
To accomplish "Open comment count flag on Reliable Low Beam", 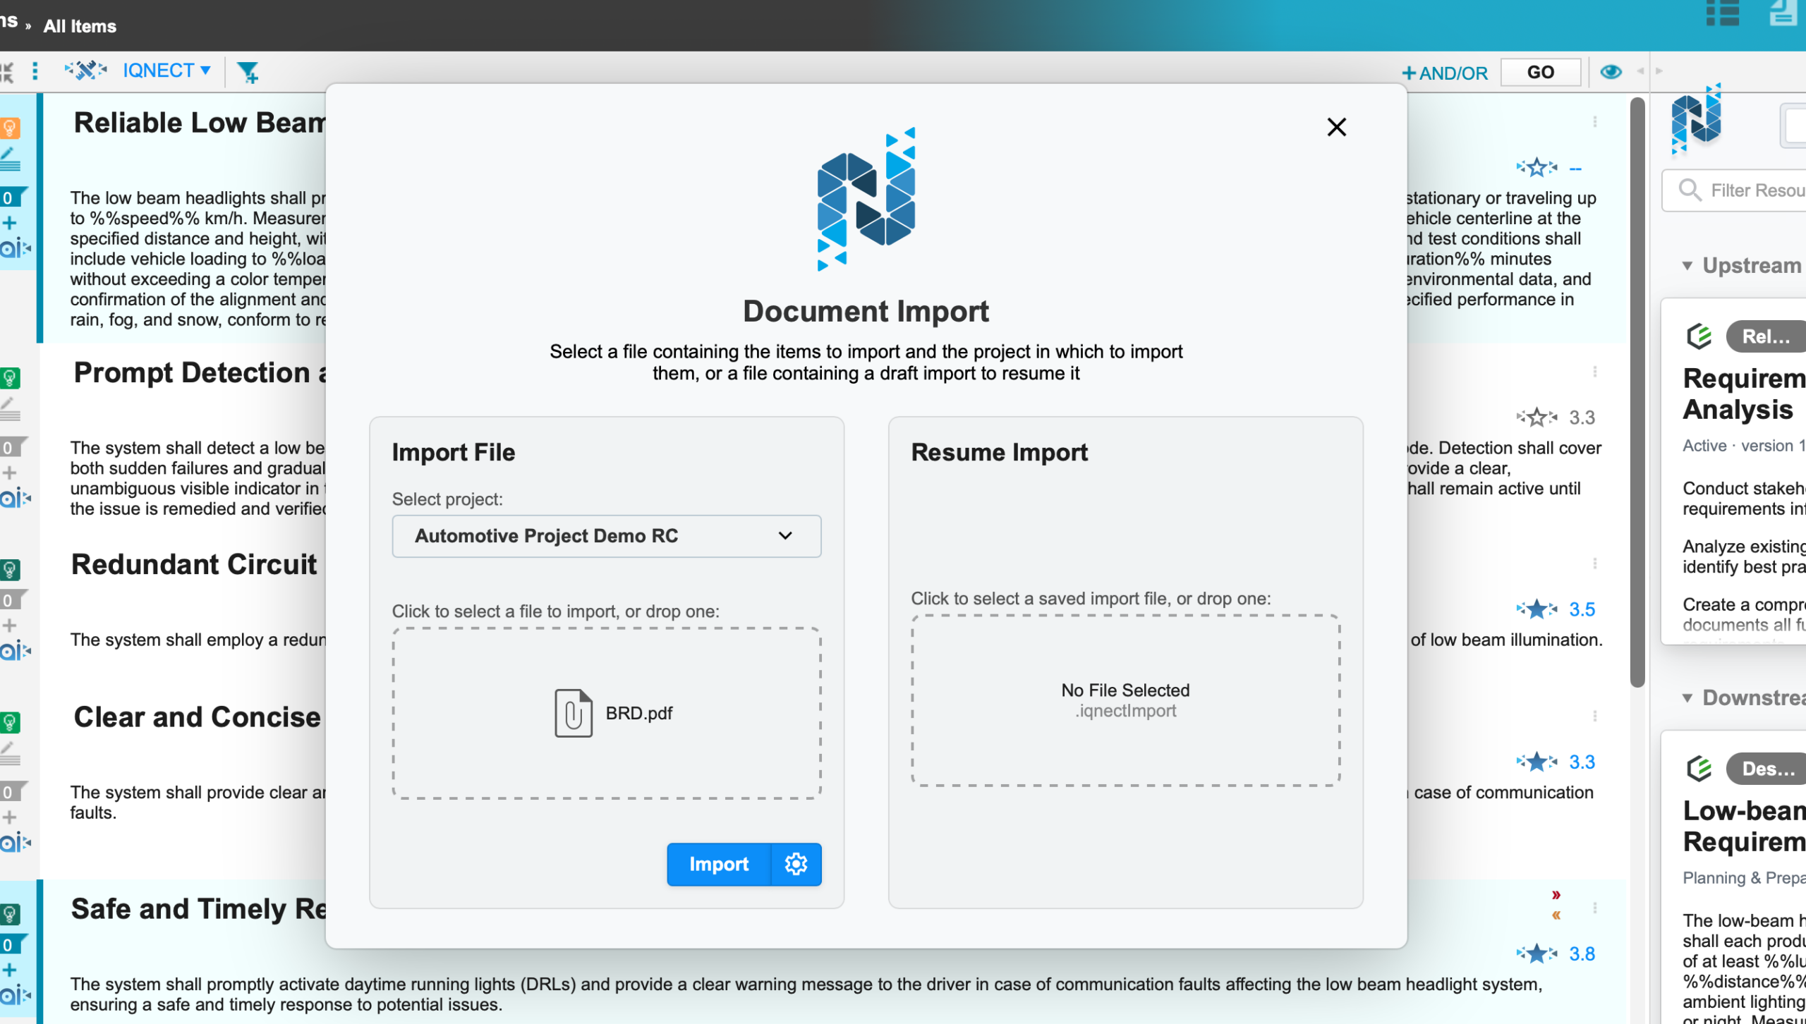I will [x=13, y=197].
